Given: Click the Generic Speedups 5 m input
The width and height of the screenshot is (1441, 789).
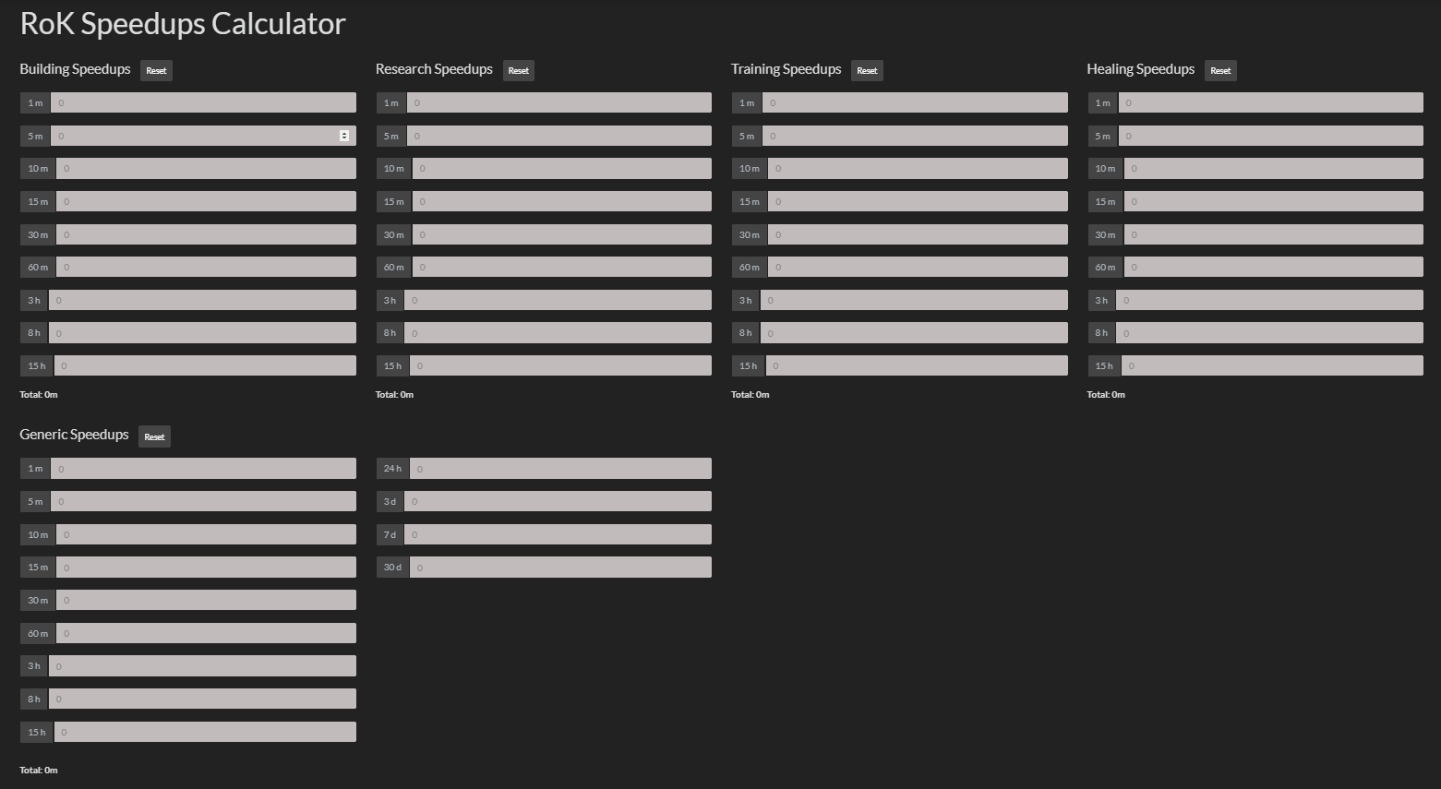Looking at the screenshot, I should 203,501.
